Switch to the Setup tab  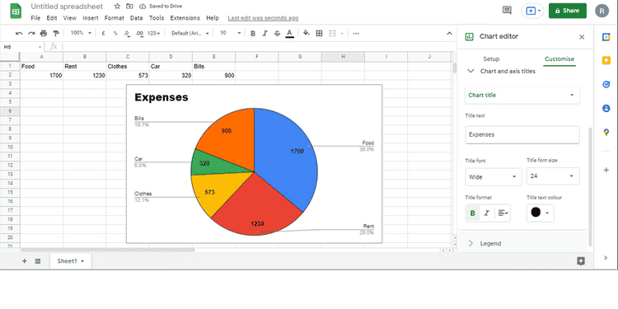[x=491, y=59]
